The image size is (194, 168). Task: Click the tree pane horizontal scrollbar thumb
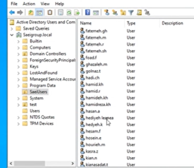(x=29, y=164)
